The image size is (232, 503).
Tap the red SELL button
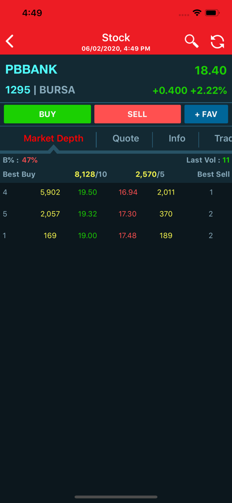click(x=137, y=114)
